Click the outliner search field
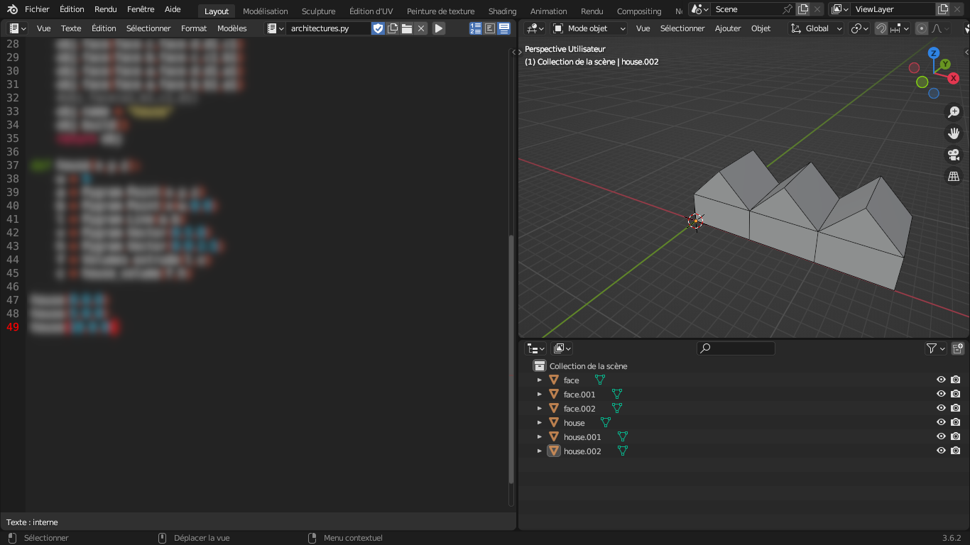Screen dimensions: 970x545 [x=736, y=348]
